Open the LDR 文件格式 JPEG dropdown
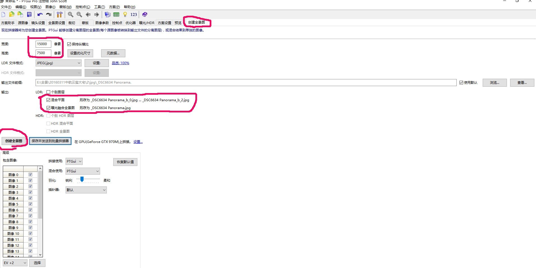Viewport: 536px width, 268px height. [x=58, y=63]
